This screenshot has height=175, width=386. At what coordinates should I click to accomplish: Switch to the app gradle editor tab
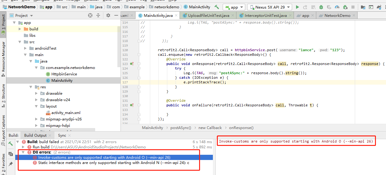point(305,15)
